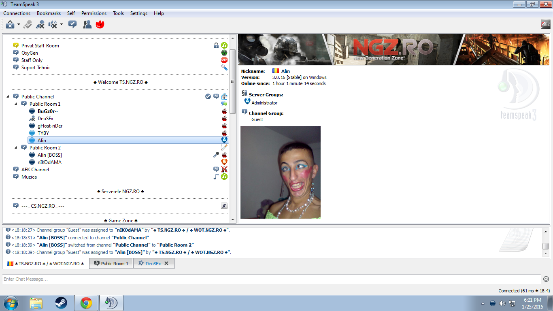
Task: Close the DeuSEx chat tab
Action: point(166,263)
